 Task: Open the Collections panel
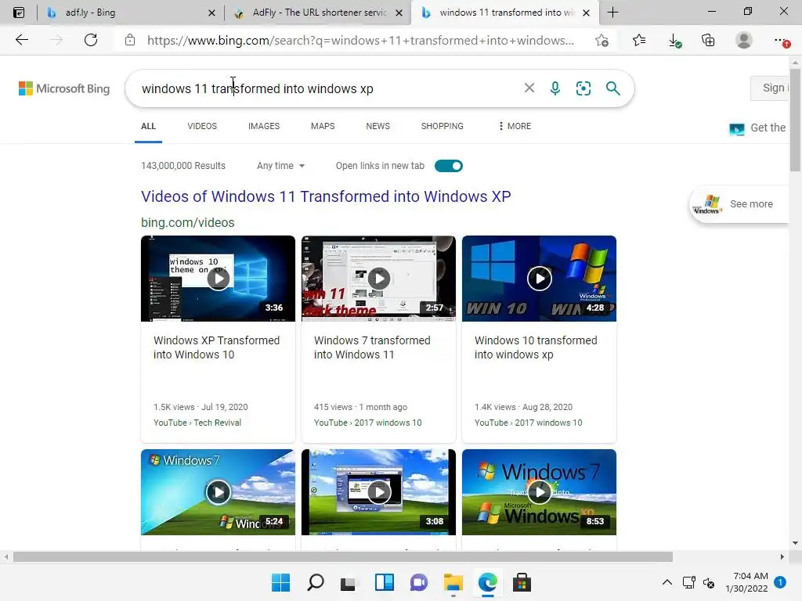(708, 40)
